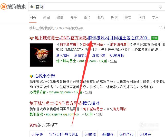Image resolution: width=165 pixels, height=137 pixels.
Task: Click the 心悦俱乐部 diamond favicon
Action: [x=32, y=76]
